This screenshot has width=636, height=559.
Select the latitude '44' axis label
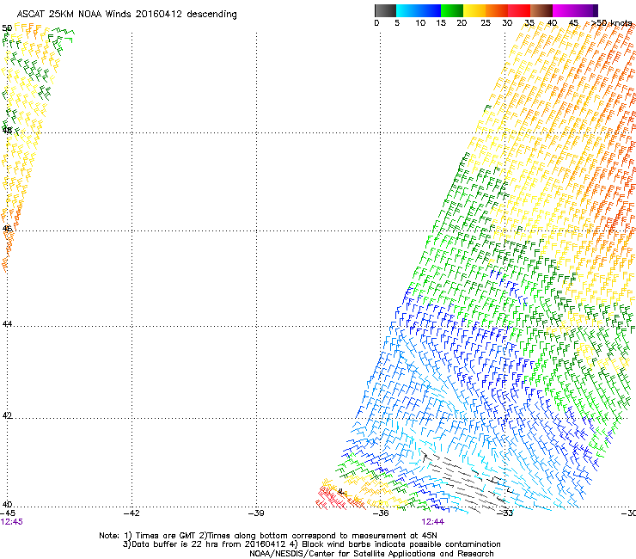[x=7, y=324]
